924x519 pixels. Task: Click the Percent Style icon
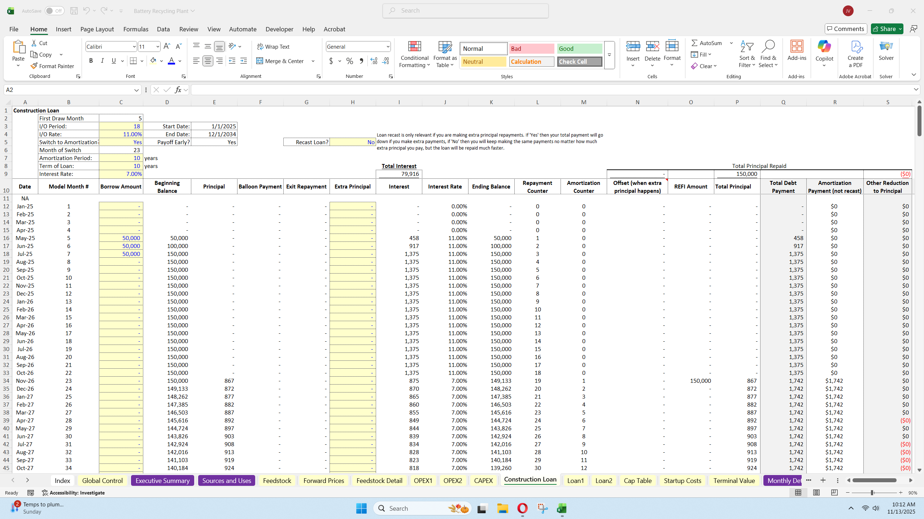point(349,61)
